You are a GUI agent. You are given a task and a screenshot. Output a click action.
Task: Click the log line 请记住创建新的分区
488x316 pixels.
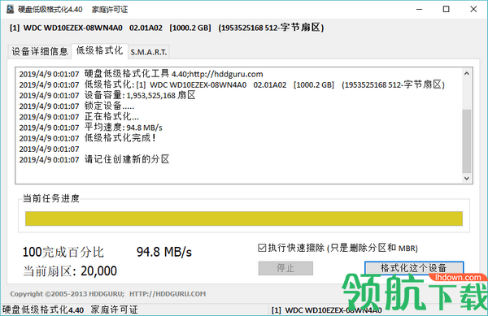click(x=94, y=160)
